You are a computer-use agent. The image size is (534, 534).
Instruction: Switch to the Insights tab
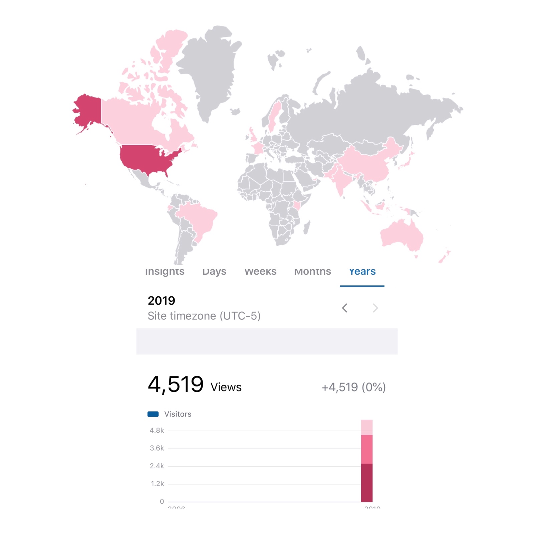(x=165, y=272)
